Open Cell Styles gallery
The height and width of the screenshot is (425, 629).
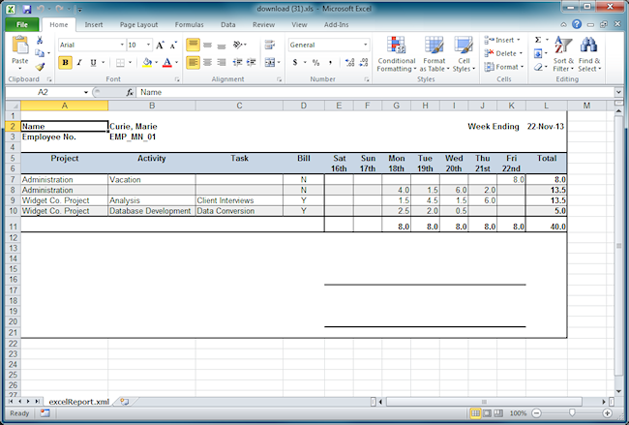click(x=464, y=54)
